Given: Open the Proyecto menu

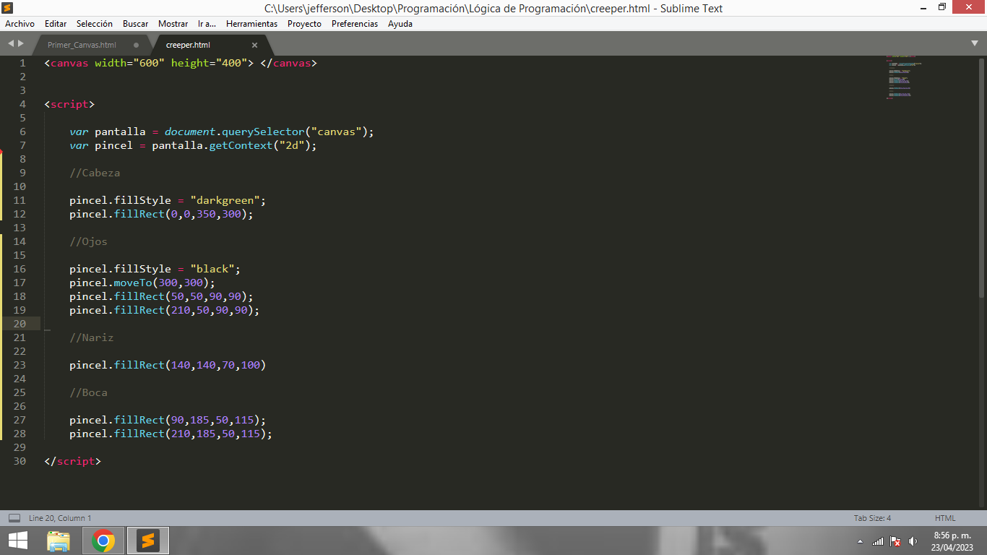Looking at the screenshot, I should click(304, 24).
